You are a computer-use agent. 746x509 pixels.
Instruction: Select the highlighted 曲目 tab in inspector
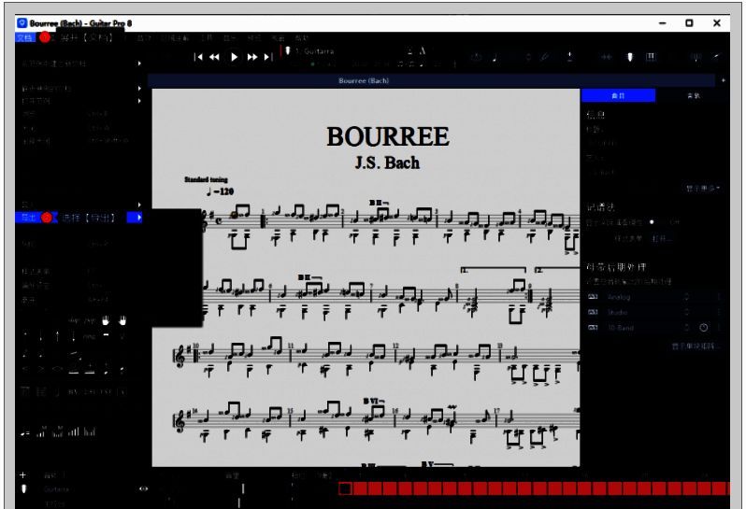[618, 96]
